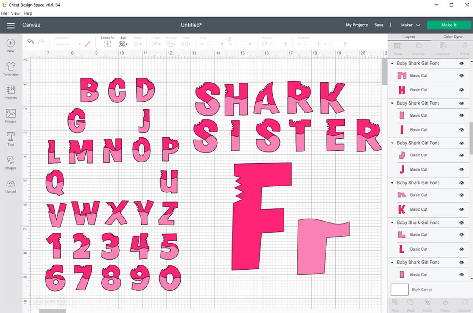This screenshot has width=473, height=313.
Task: Hide the fifth Baby Shark Girl Font group
Action: tap(461, 223)
